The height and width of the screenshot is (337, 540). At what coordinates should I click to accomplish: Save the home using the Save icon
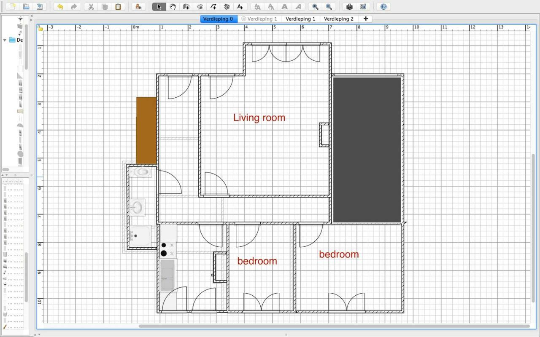(40, 7)
